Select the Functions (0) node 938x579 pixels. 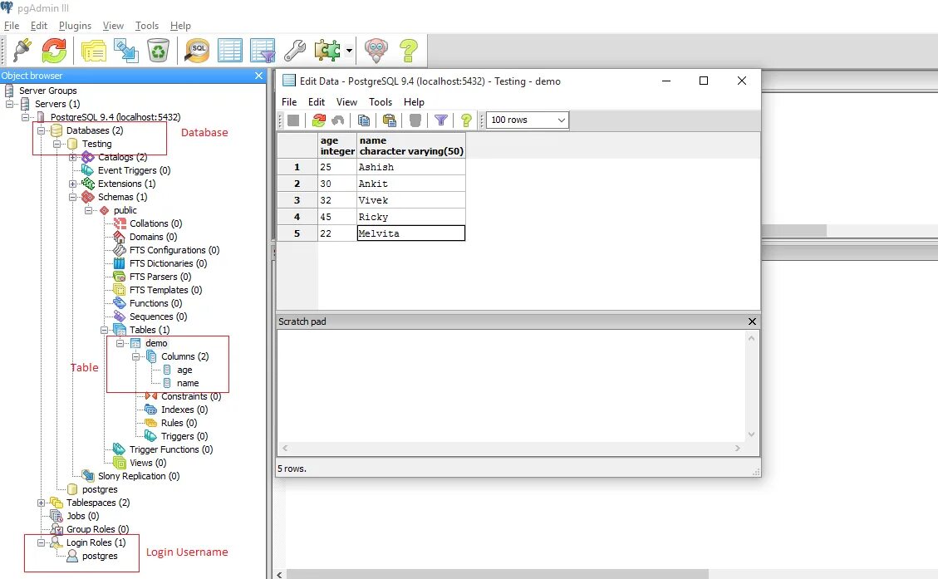(155, 303)
